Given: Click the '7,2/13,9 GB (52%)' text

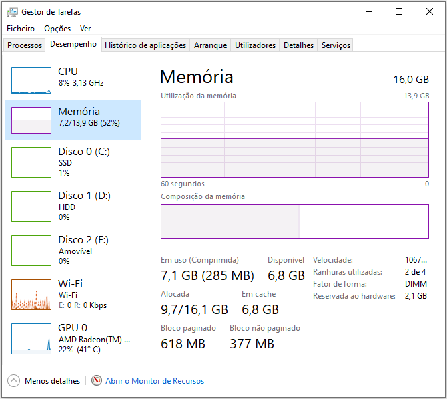Looking at the screenshot, I should [x=89, y=123].
